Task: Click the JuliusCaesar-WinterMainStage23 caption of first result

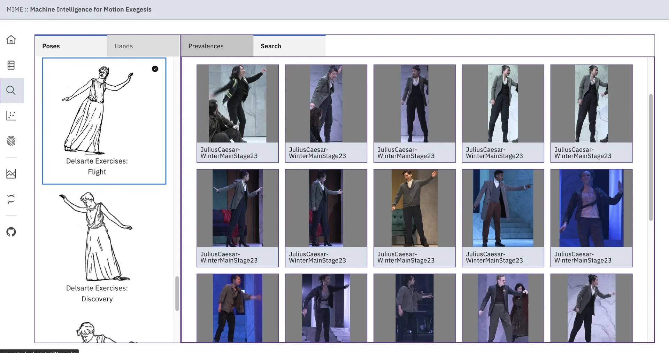Action: 229,152
